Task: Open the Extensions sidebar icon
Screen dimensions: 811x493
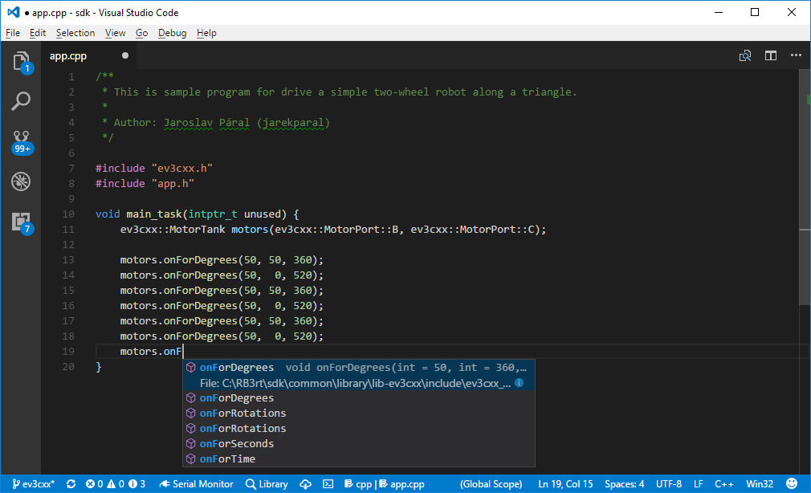Action: (x=22, y=222)
